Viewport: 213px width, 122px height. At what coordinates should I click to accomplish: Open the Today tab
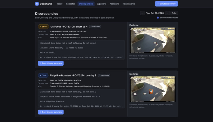(x=59, y=4)
